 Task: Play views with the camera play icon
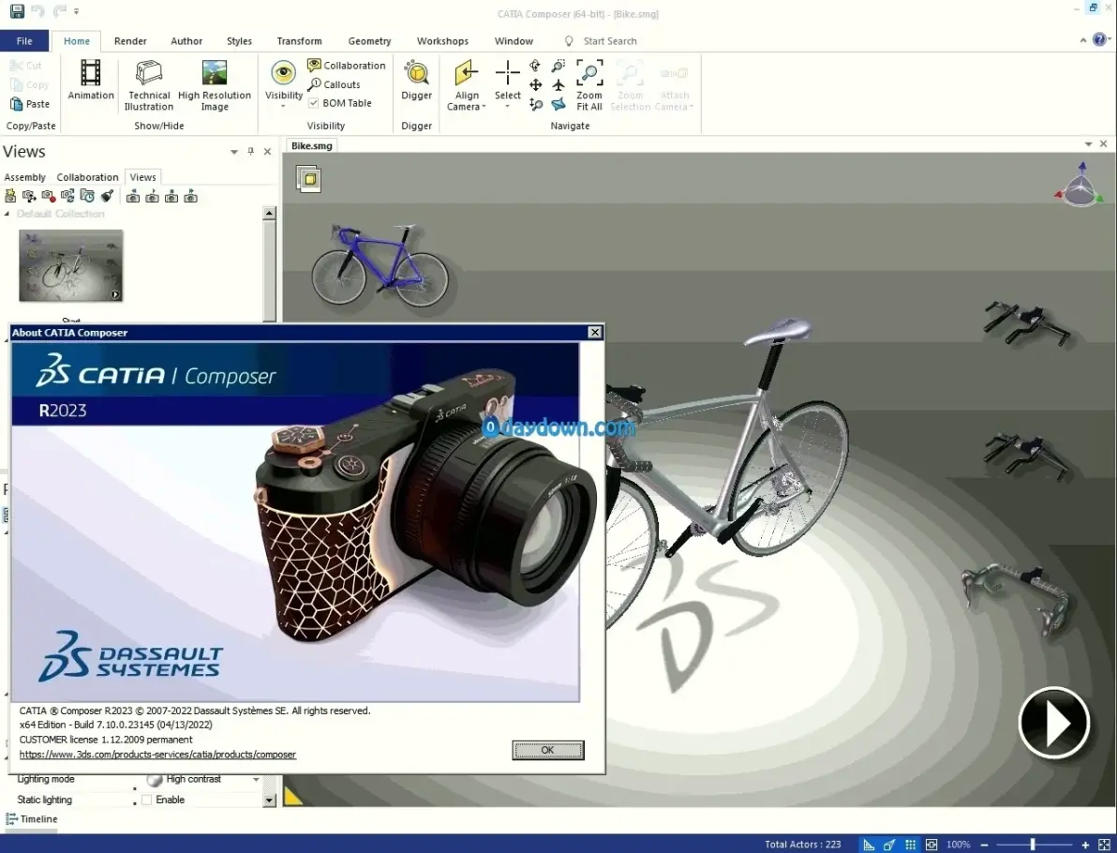point(153,197)
